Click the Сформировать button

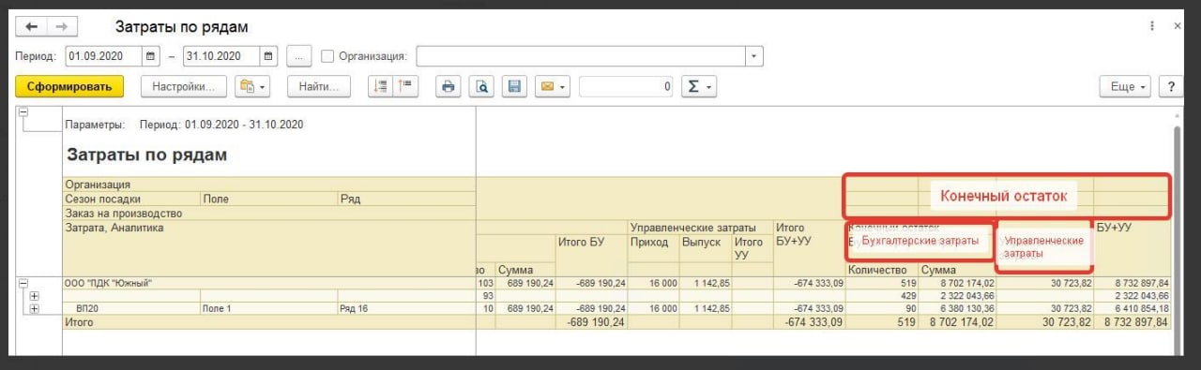[69, 86]
